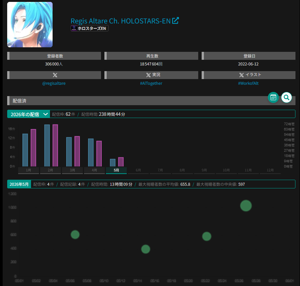Click the HOLOSTARS EN logo in the group badge
This screenshot has height=286, width=300.
(x=74, y=28)
